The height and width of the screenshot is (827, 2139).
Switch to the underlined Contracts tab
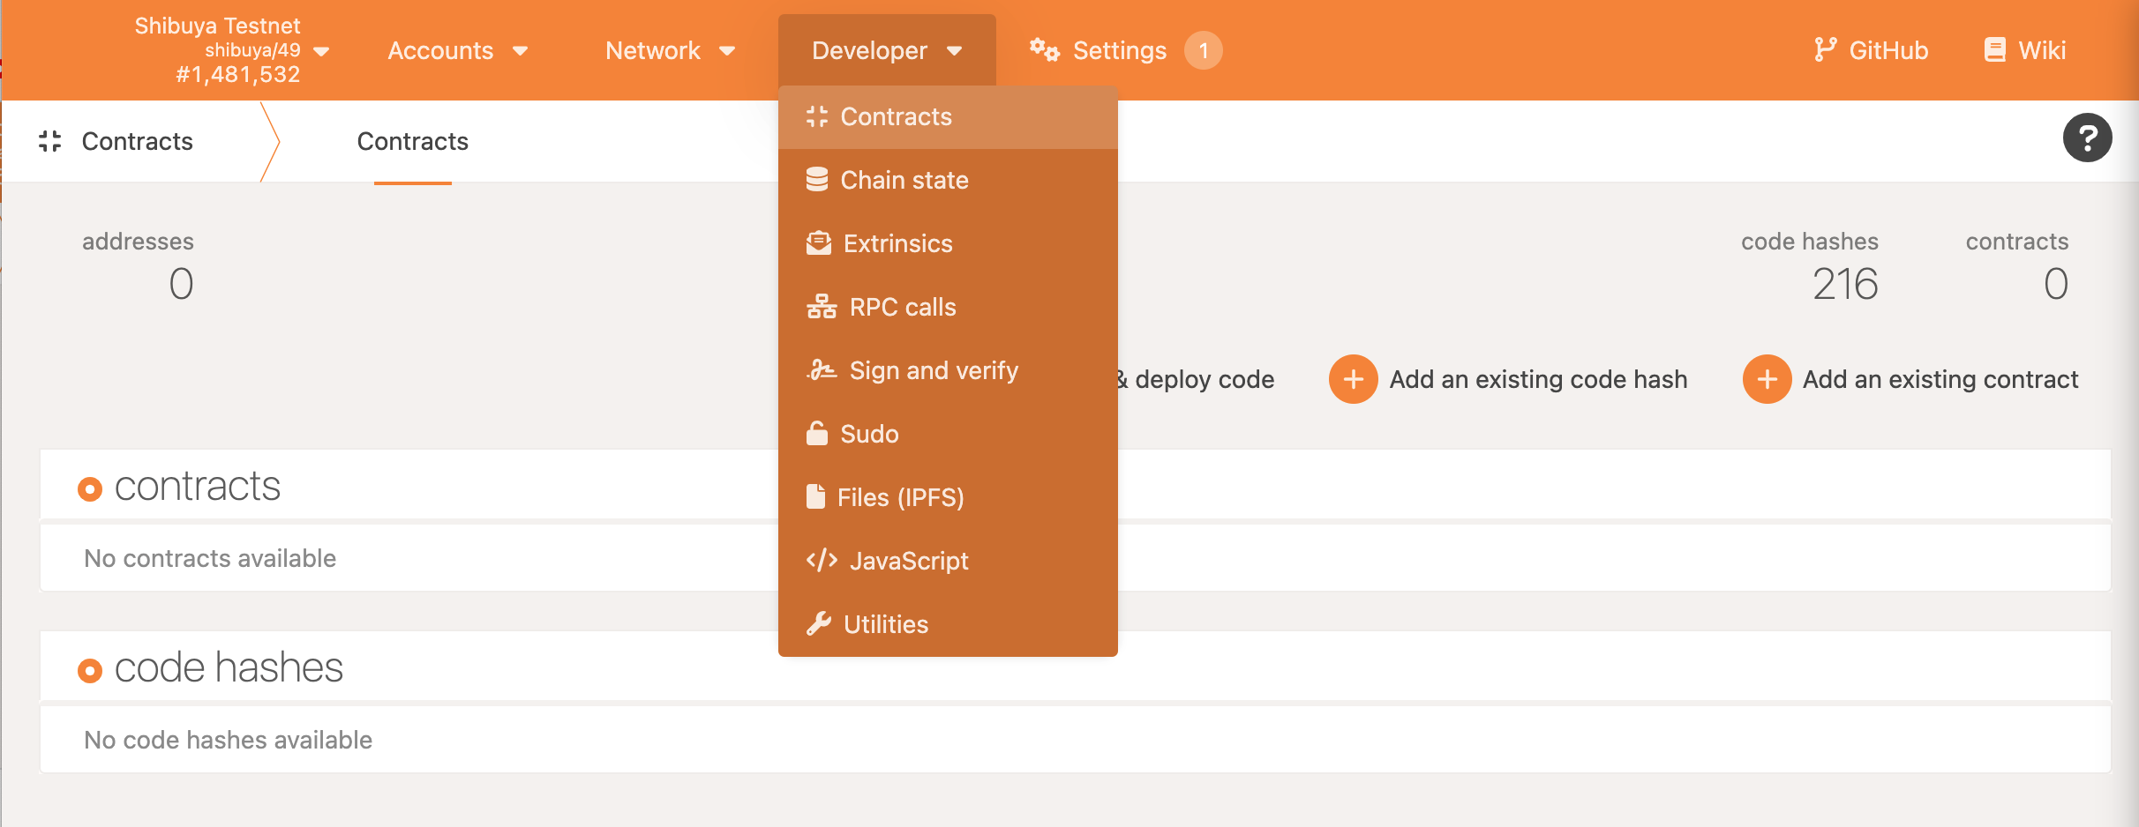click(x=412, y=142)
